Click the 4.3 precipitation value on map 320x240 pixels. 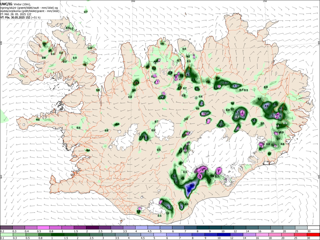pos(189,74)
